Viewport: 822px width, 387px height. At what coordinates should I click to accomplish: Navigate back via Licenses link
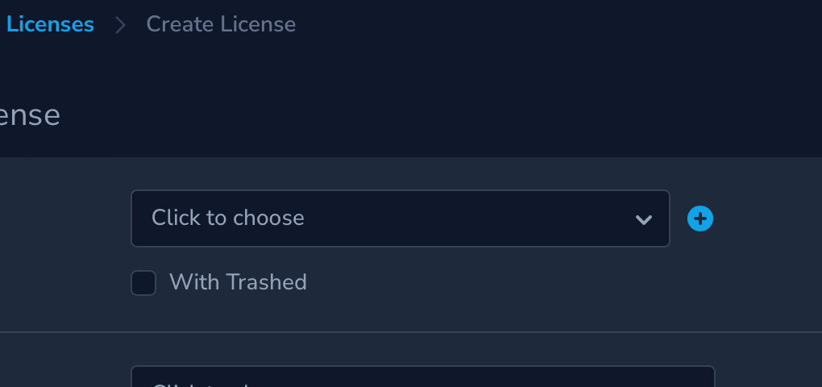tap(50, 24)
